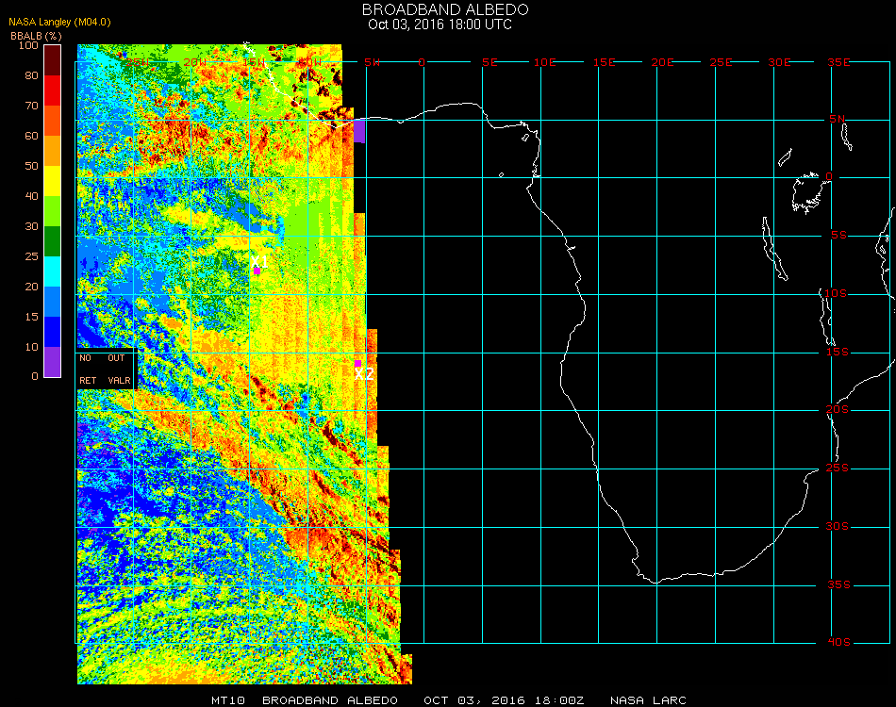This screenshot has height=707, width=896.
Task: Click the date text Oct 03, 2016 18:00 UTC
Action: 440,25
